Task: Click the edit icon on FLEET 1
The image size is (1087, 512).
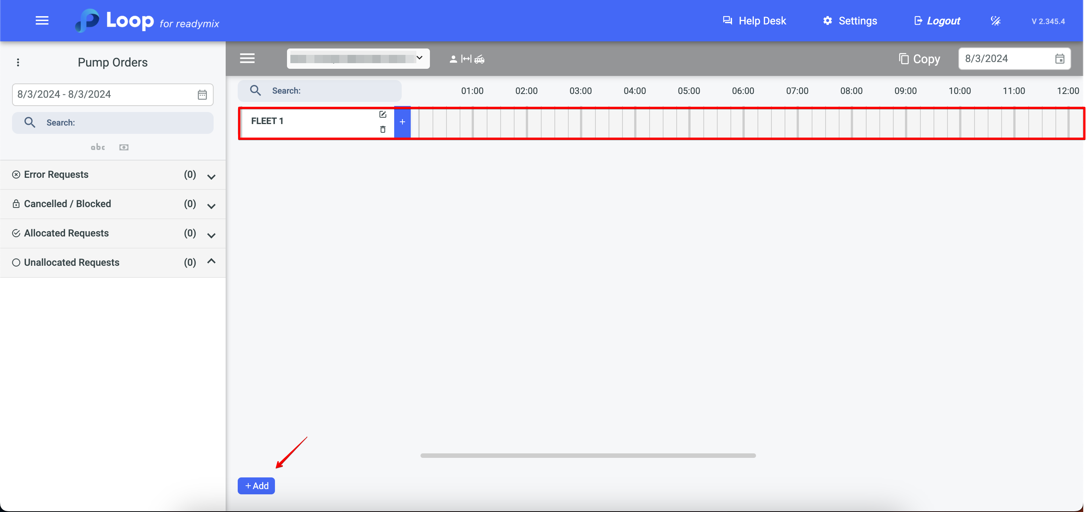Action: pyautogui.click(x=382, y=114)
